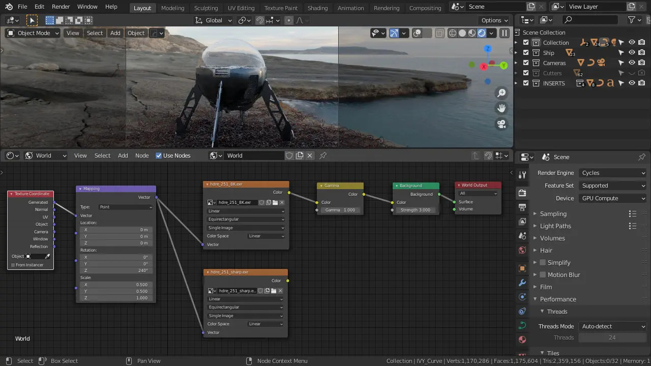The image size is (651, 366).
Task: Open the Device GPU Compute dropdown
Action: (613, 198)
